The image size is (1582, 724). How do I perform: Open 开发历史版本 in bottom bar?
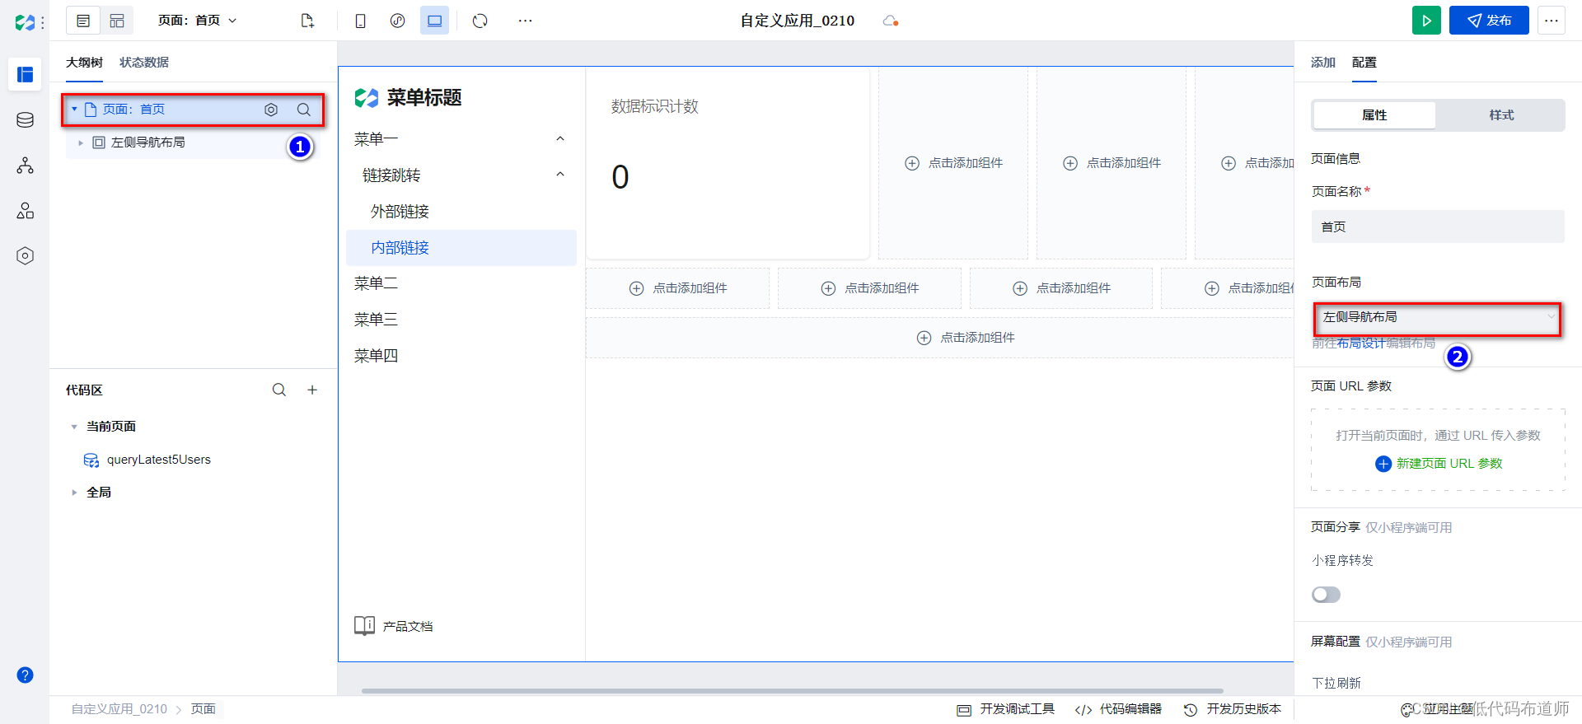pos(1233,709)
